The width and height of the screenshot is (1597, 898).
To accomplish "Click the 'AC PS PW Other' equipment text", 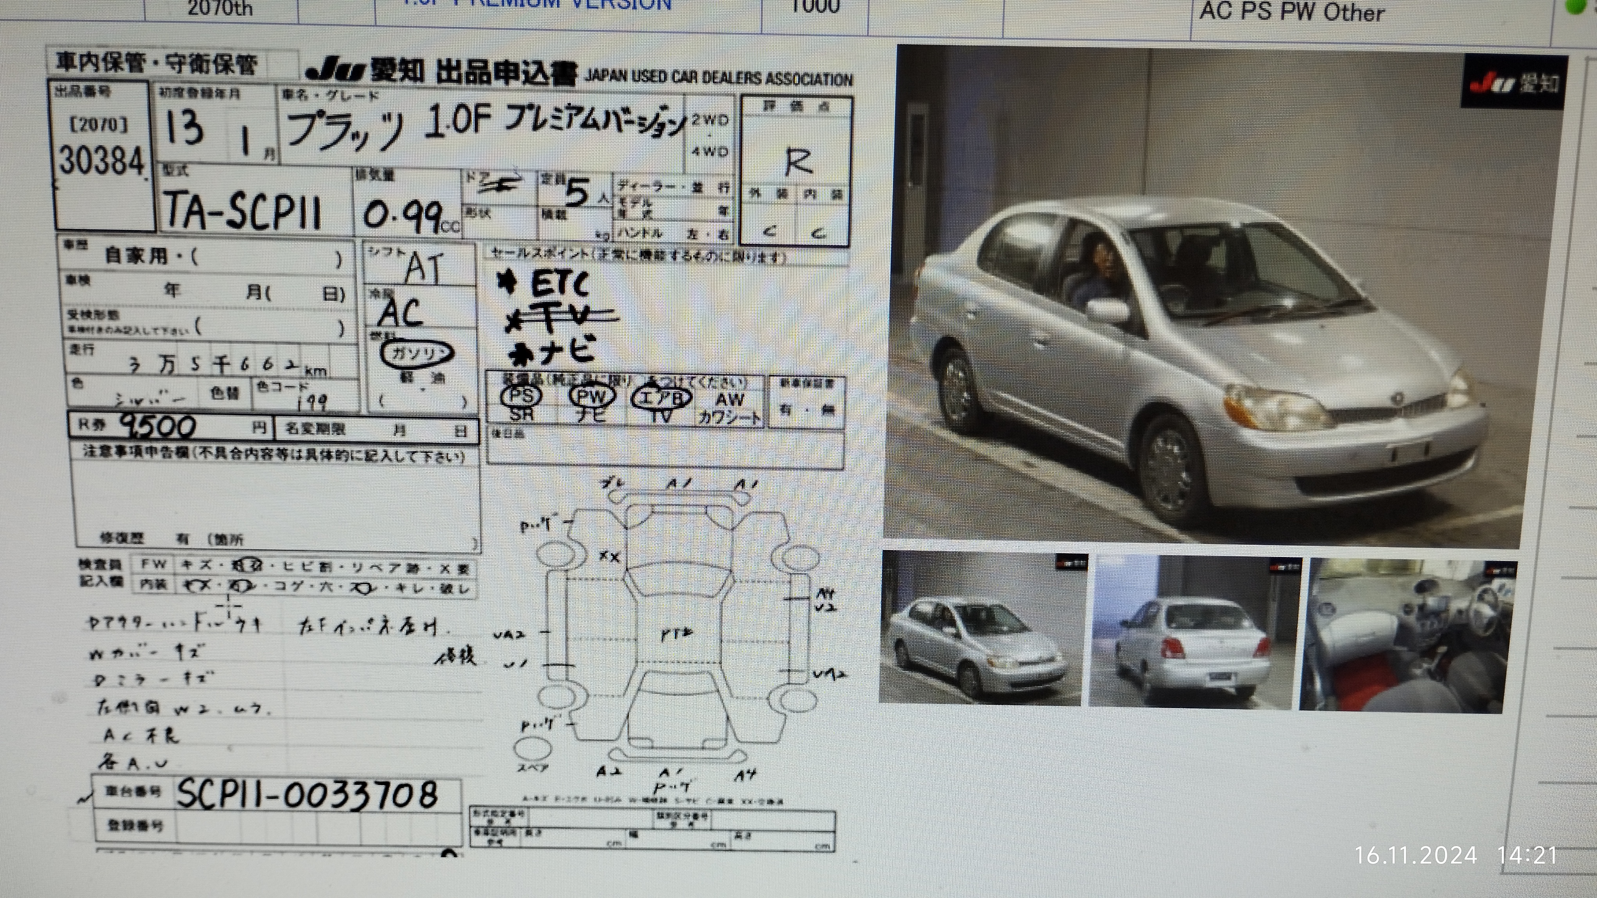I will click(1291, 13).
